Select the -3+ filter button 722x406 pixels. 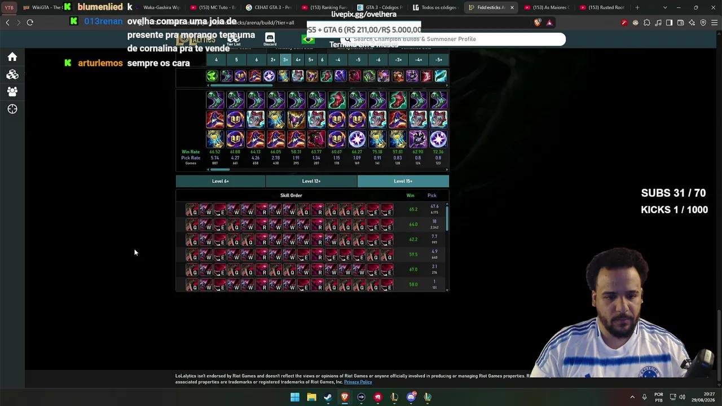tap(398, 60)
